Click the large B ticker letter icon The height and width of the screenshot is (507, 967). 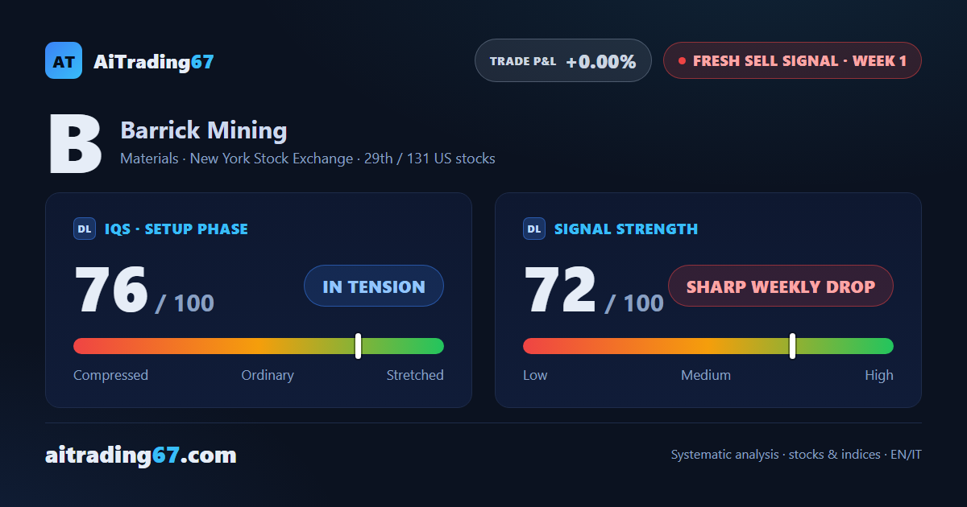pos(75,145)
